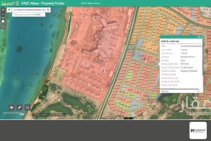
Task: Click the search box with plot number
Action: 28,10
